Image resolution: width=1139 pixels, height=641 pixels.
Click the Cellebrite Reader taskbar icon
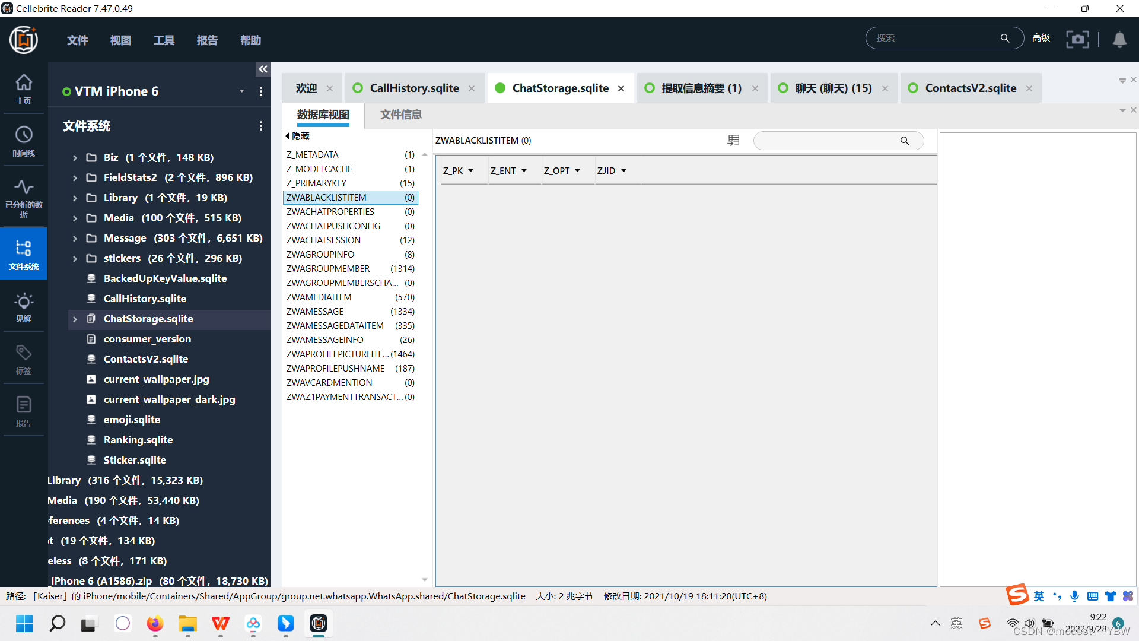319,623
